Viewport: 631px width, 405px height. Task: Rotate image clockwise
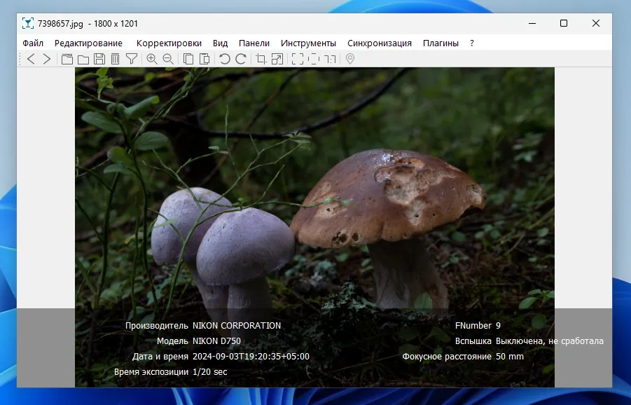(241, 59)
